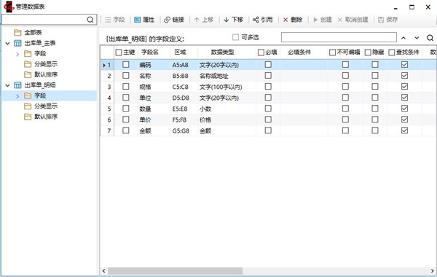
Task: Toggle the 不可编辑 header checkbox
Action: coord(333,52)
